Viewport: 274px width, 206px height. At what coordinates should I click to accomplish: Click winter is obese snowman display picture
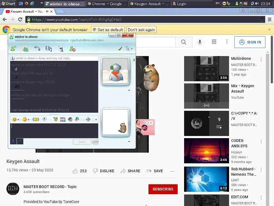point(115,71)
